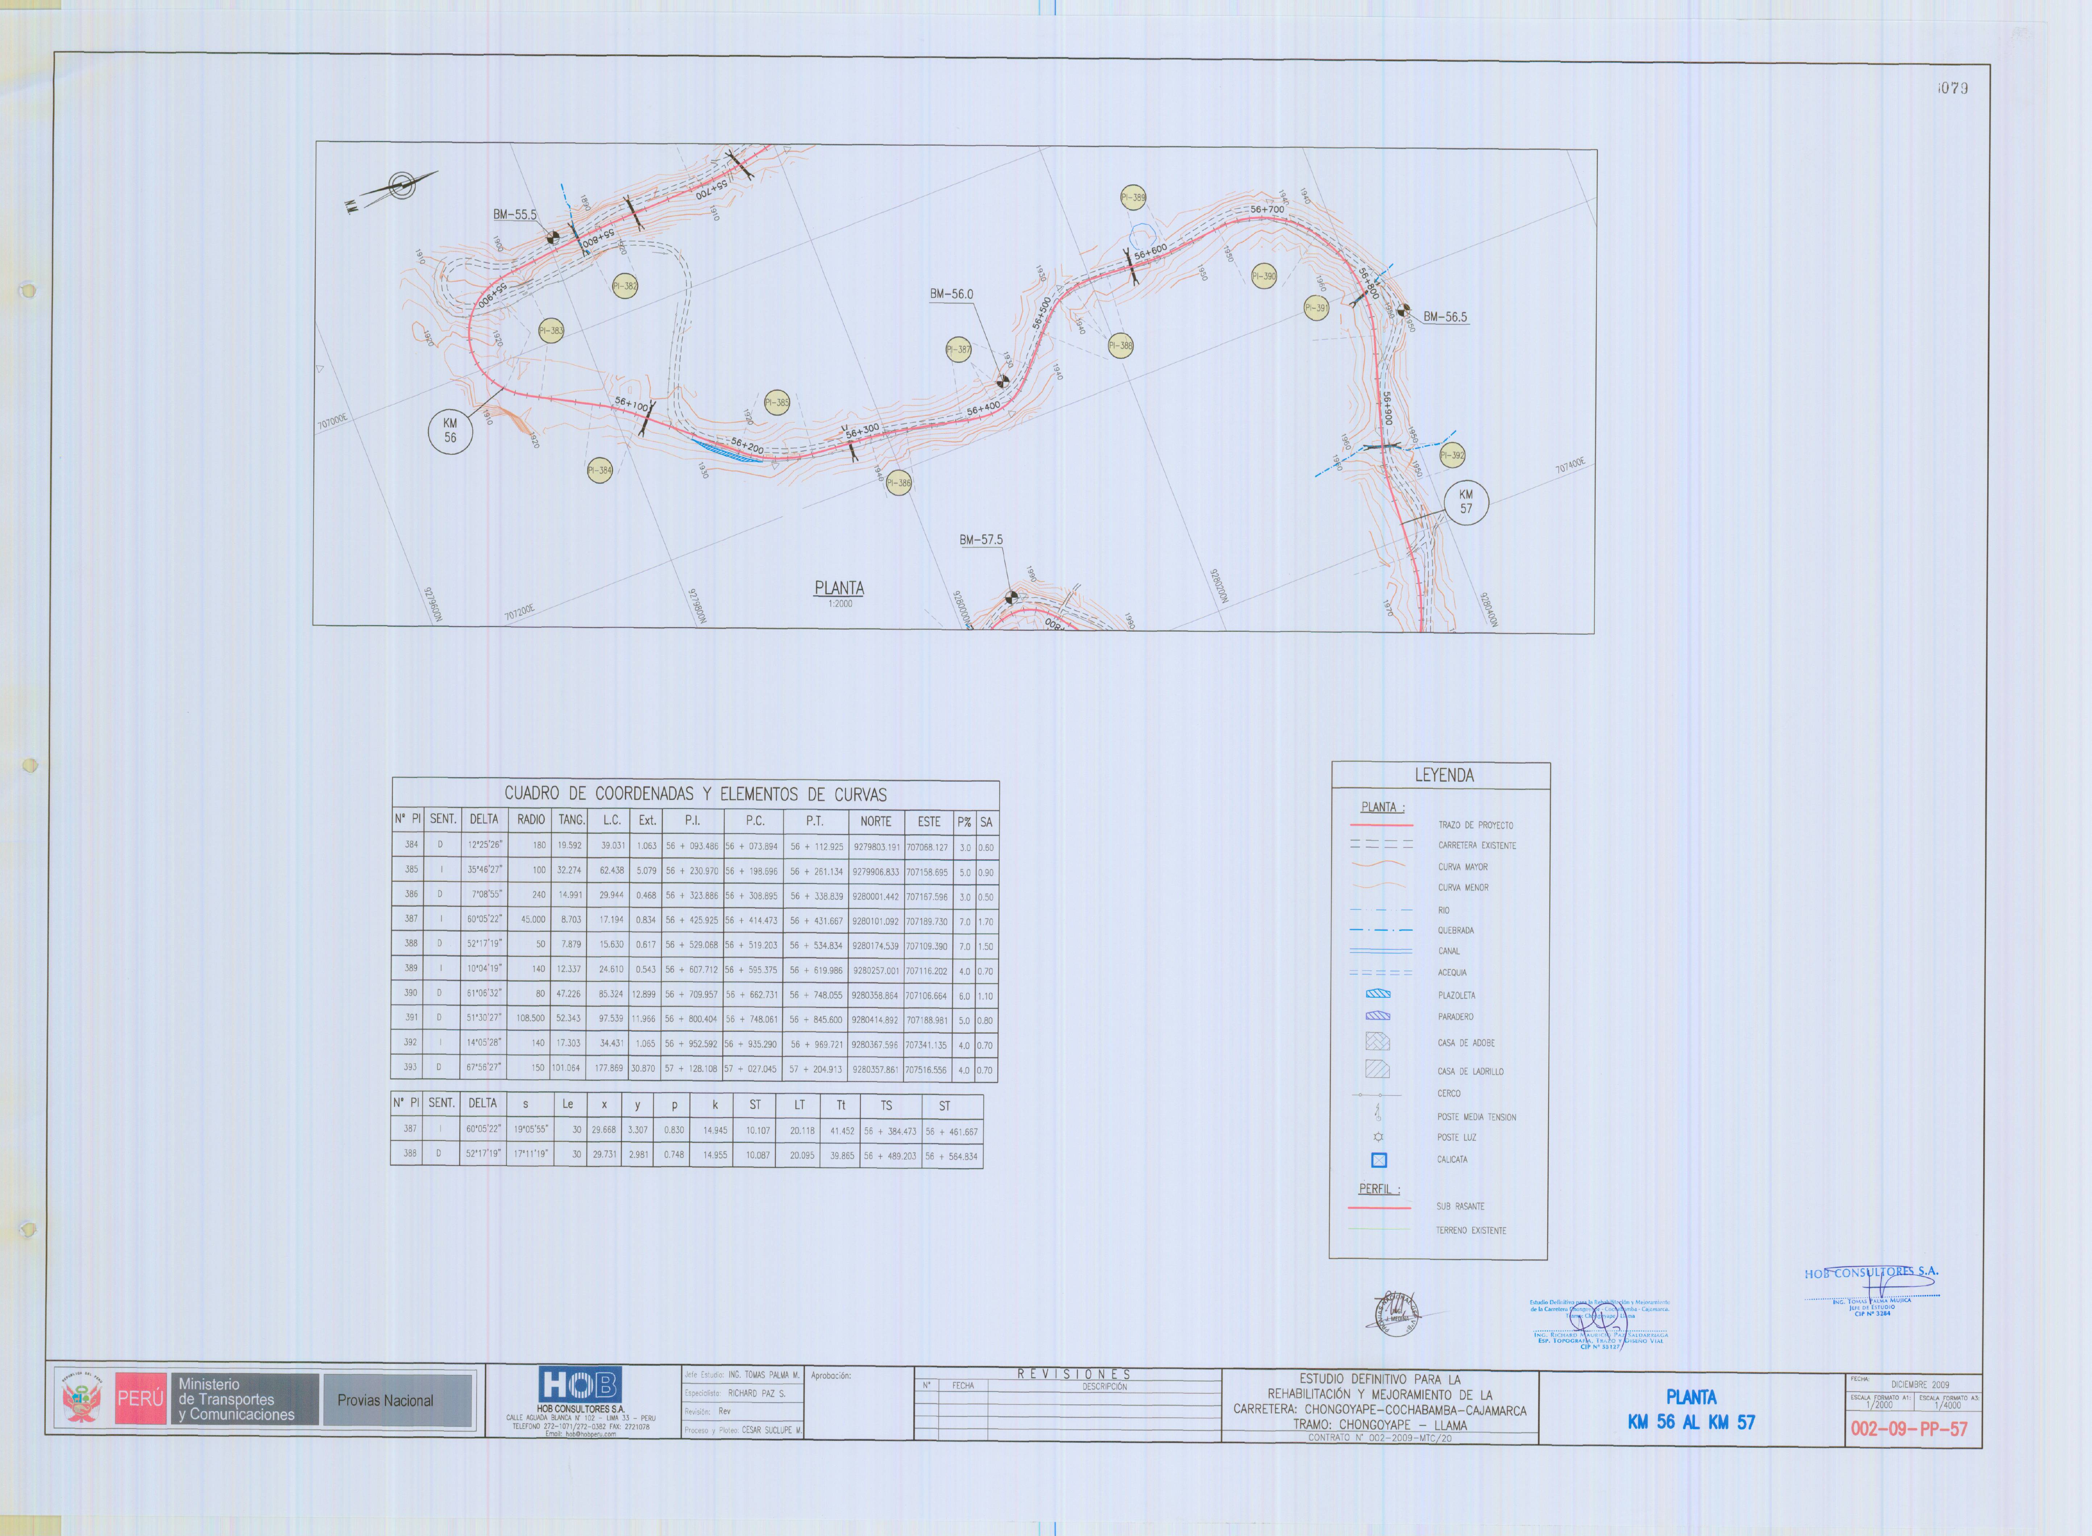Click the norte value 9279803.191
The width and height of the screenshot is (2092, 1536).
[876, 847]
